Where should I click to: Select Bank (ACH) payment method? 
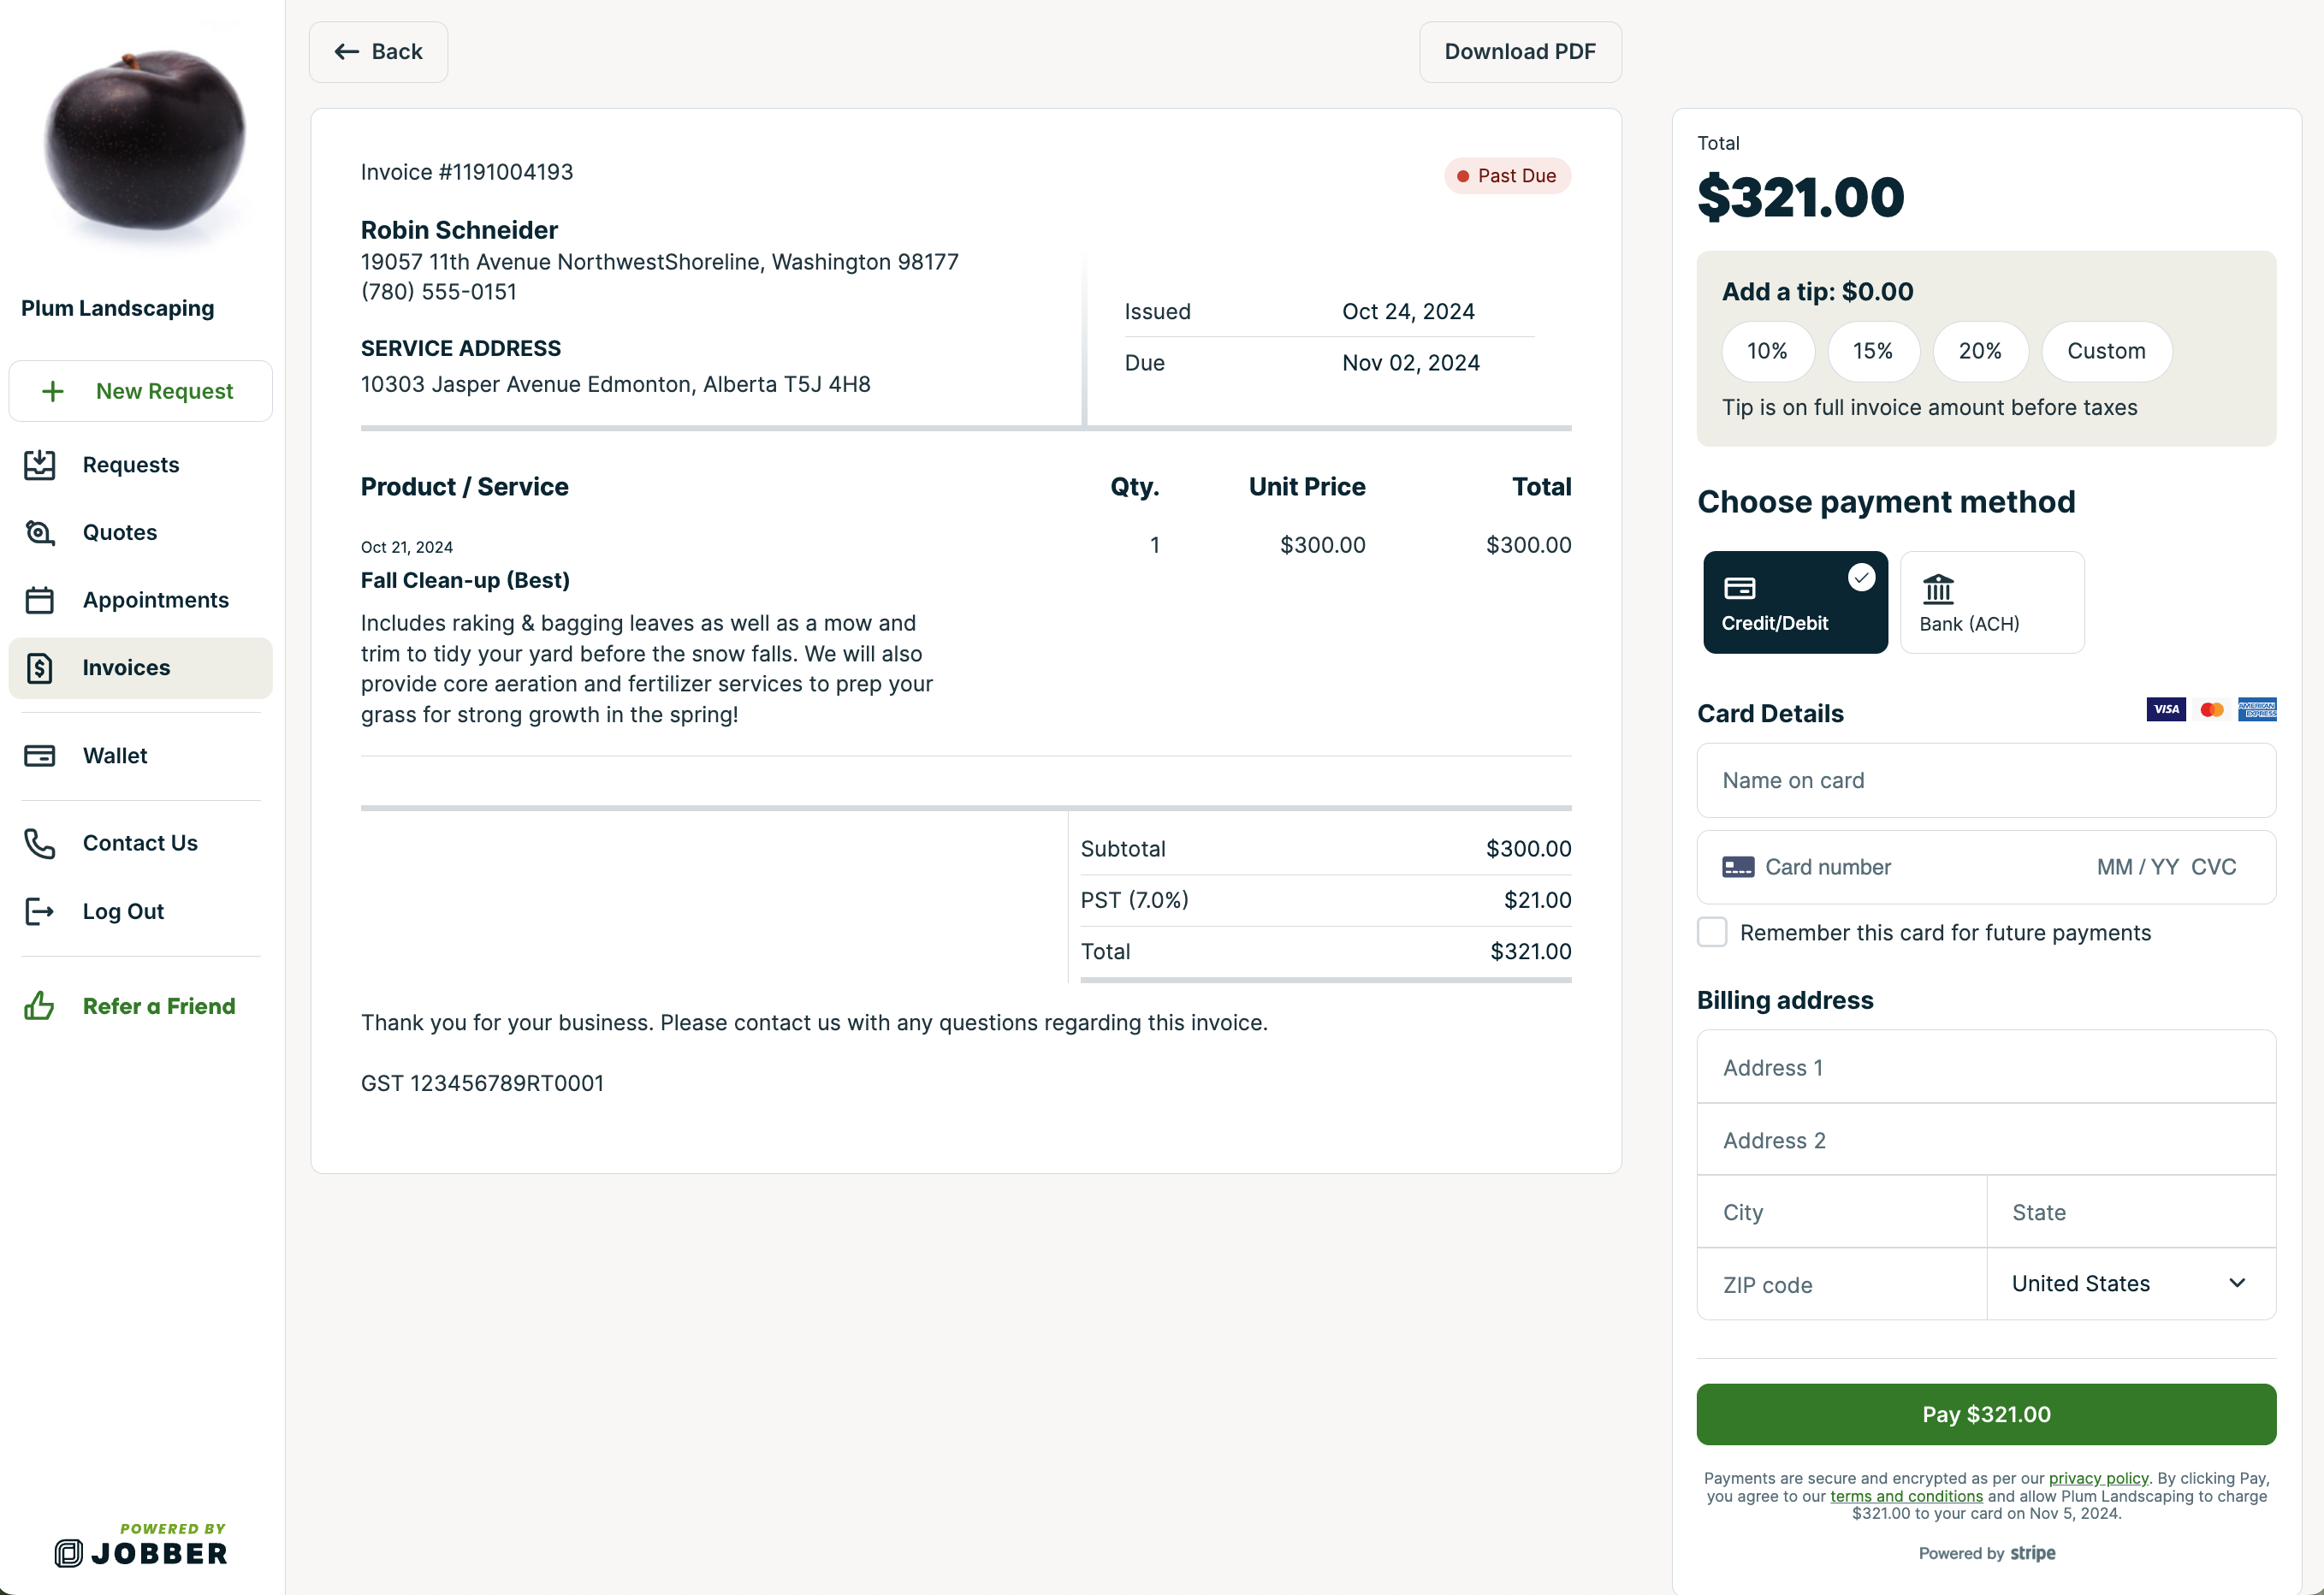pyautogui.click(x=1991, y=602)
